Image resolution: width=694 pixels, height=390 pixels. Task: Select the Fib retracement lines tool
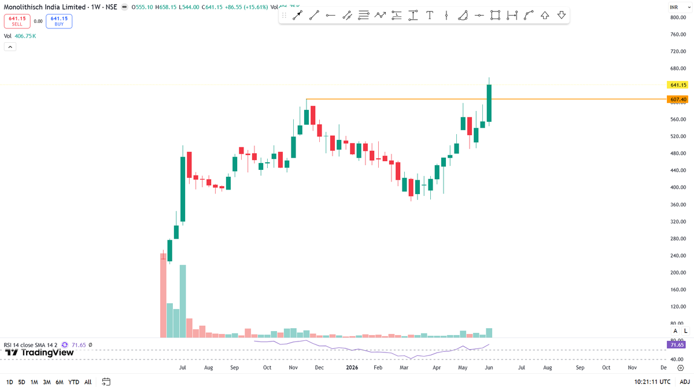pyautogui.click(x=363, y=16)
